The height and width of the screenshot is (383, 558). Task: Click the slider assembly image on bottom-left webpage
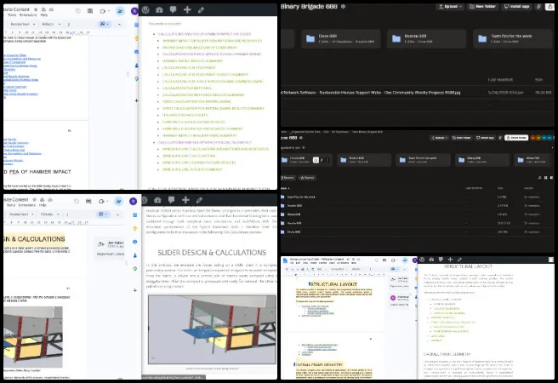(x=212, y=329)
